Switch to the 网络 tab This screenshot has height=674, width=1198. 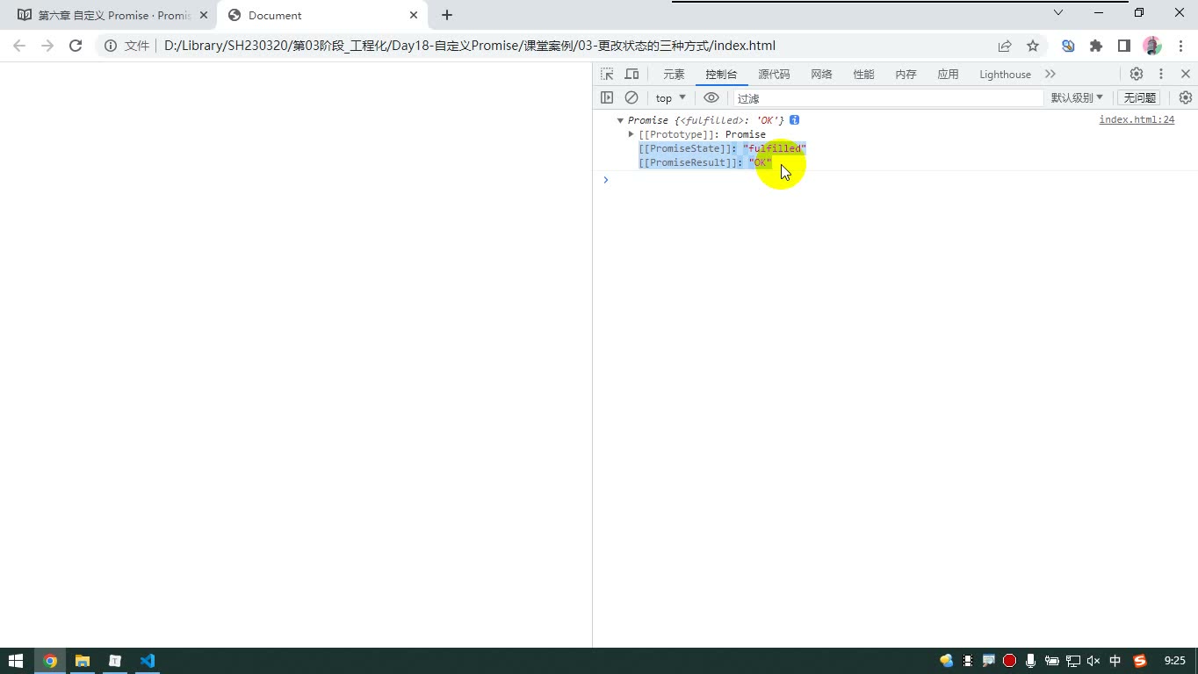tap(821, 75)
